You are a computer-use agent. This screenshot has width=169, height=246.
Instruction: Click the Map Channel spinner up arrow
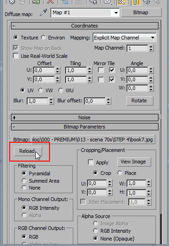click(x=151, y=47)
